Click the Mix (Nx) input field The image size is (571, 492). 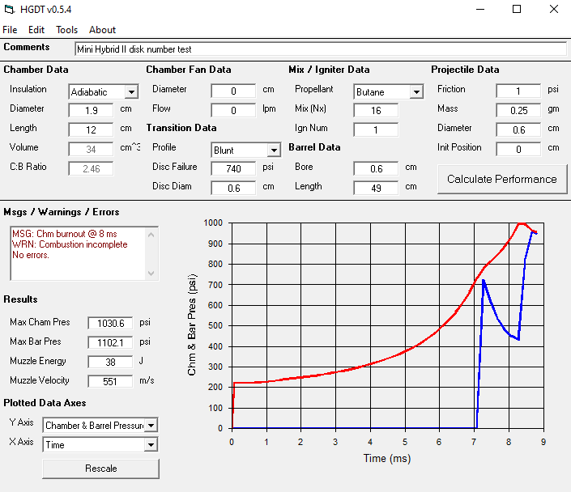tap(376, 111)
